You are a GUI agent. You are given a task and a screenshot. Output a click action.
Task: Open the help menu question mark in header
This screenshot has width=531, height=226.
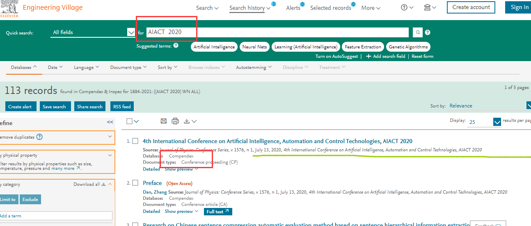coord(404,7)
